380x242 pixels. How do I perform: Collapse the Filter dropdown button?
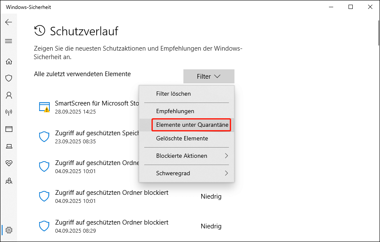[209, 77]
